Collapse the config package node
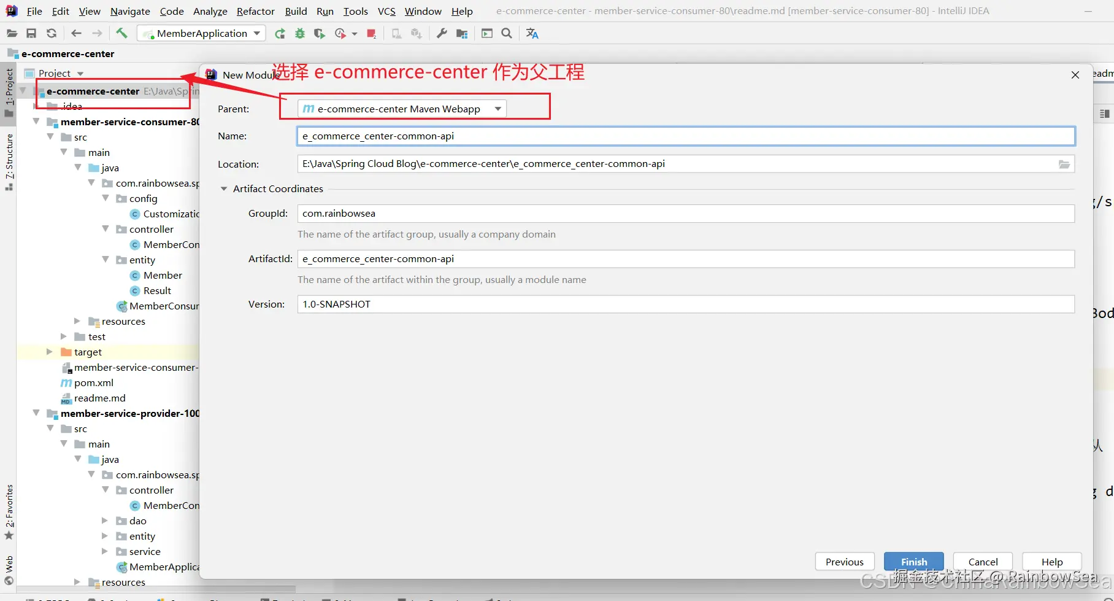The height and width of the screenshot is (601, 1114). [x=106, y=198]
